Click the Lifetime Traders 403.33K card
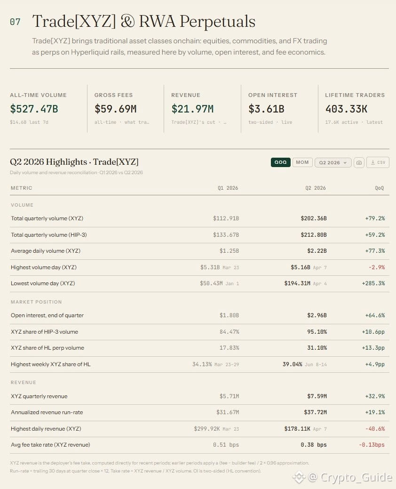Image resolution: width=396 pixels, height=489 pixels. [x=355, y=109]
